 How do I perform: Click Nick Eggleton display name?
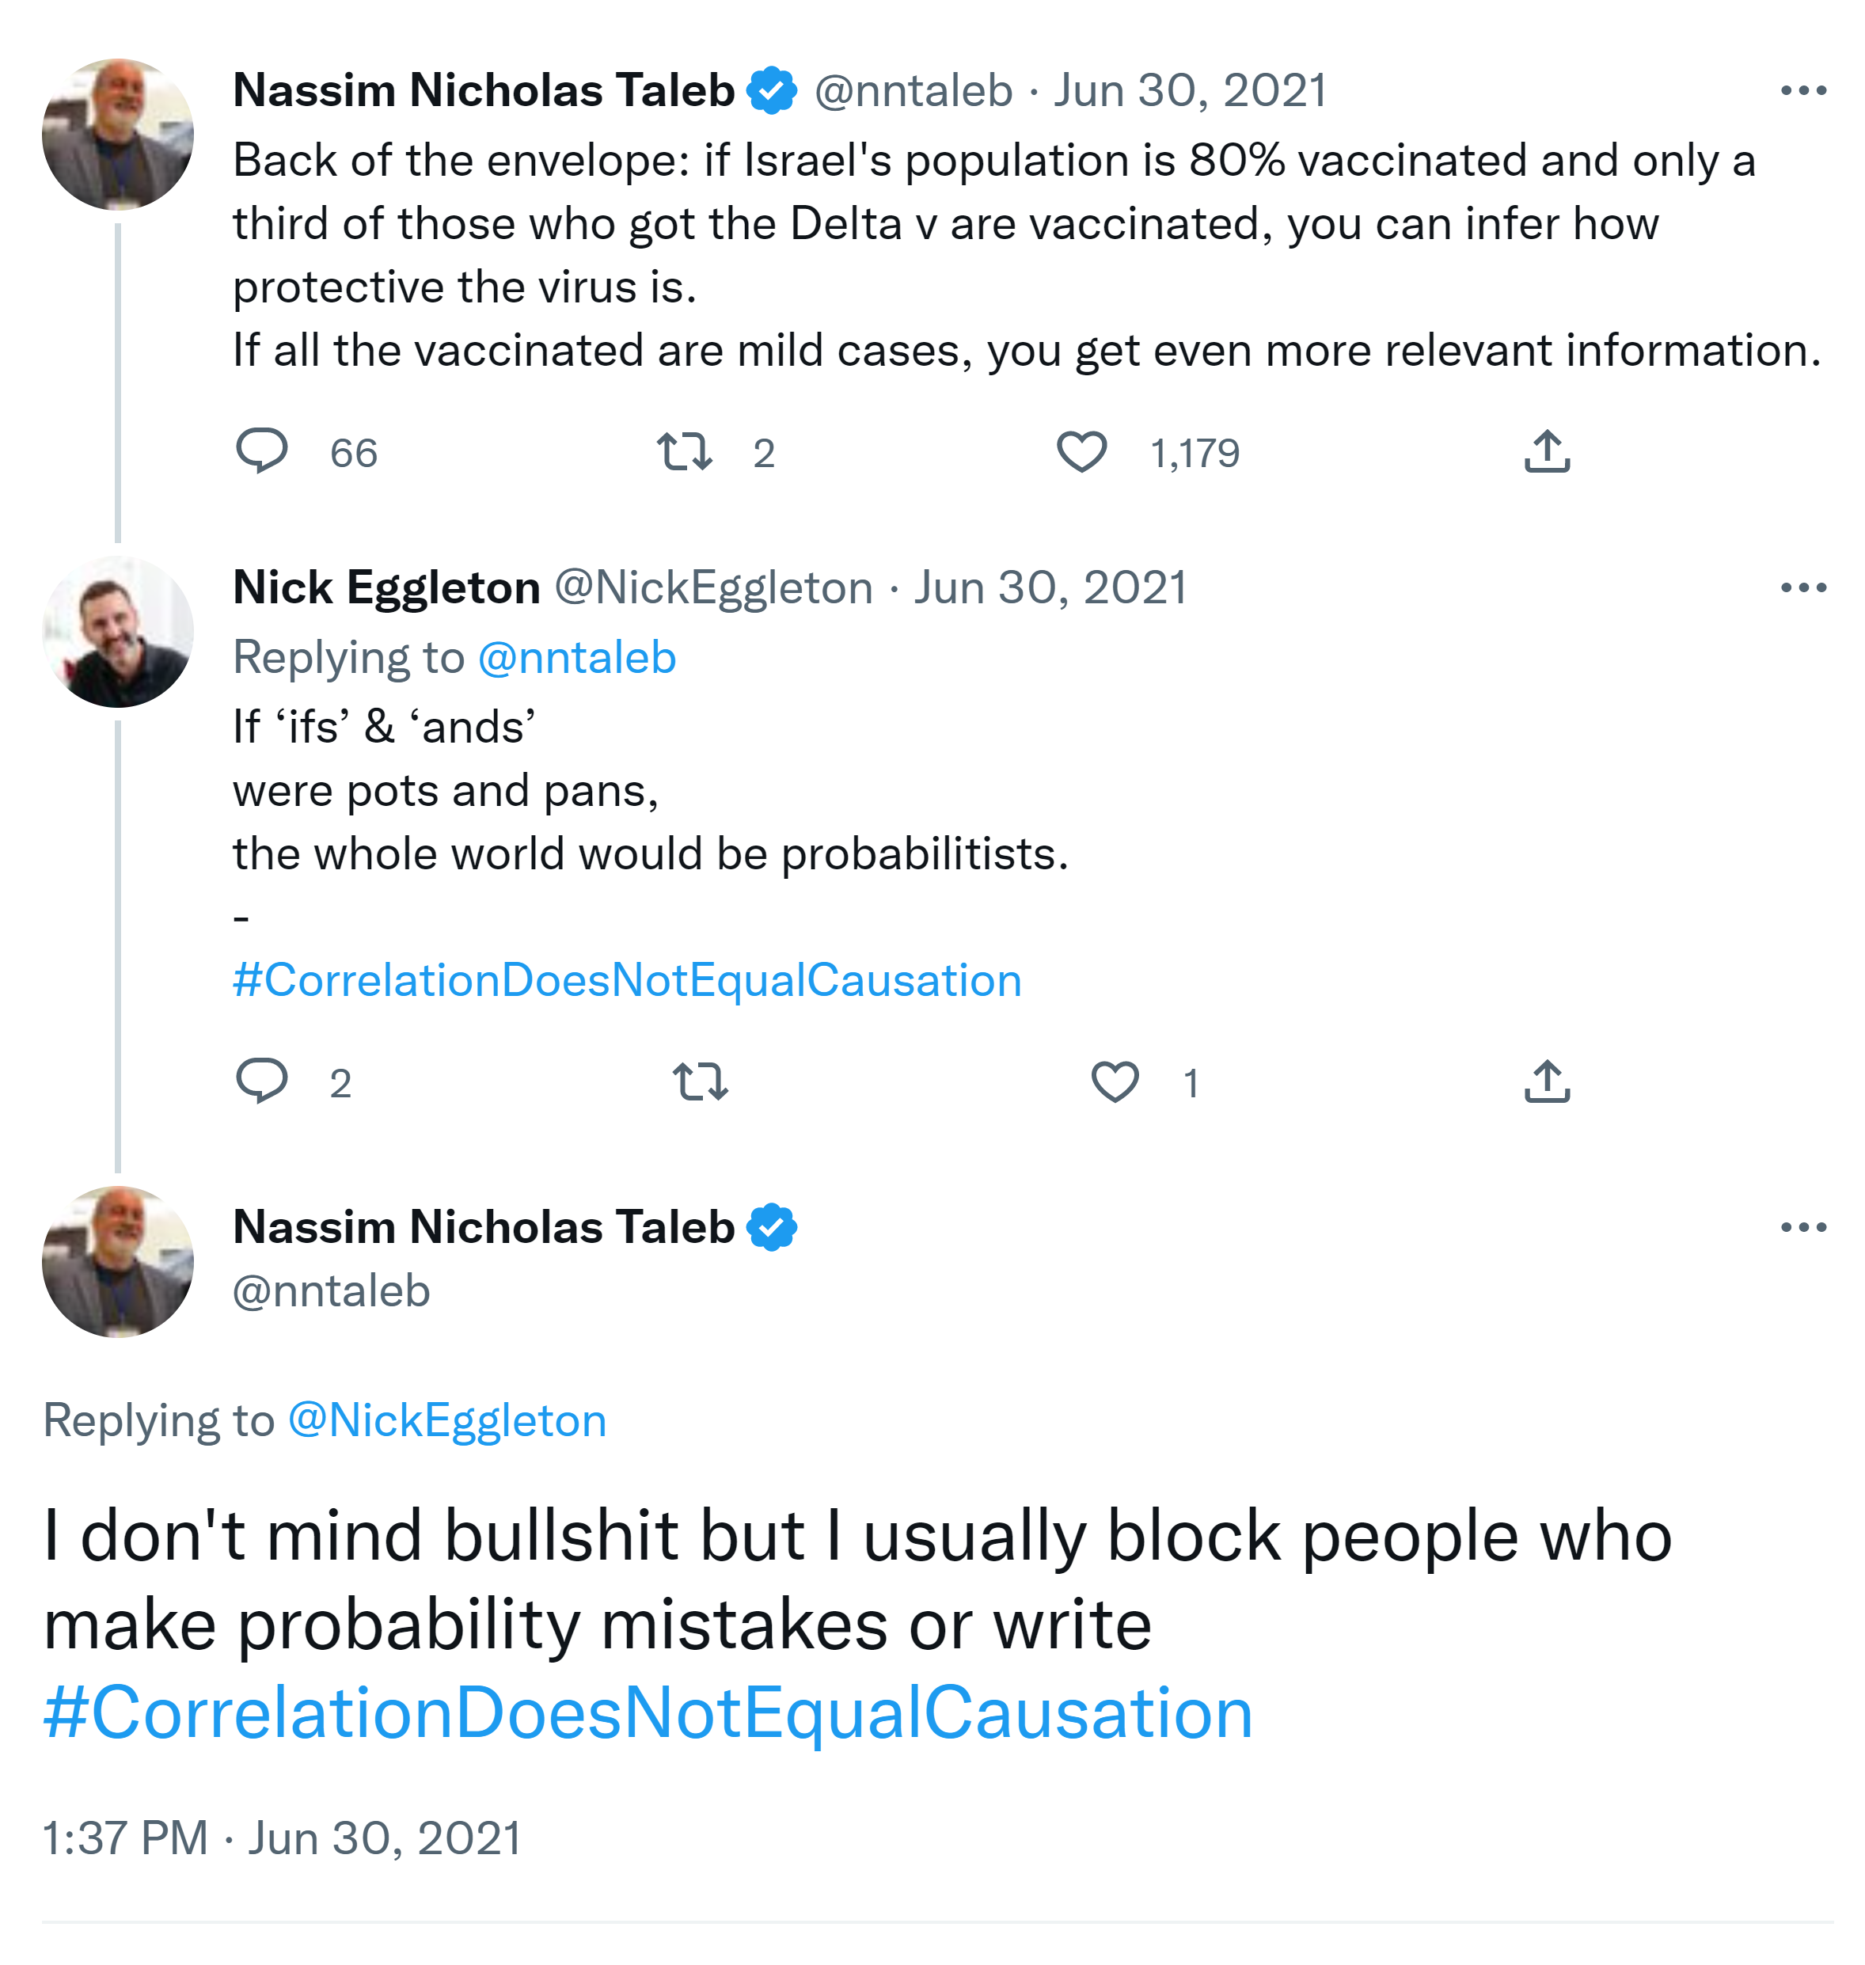coord(386,587)
